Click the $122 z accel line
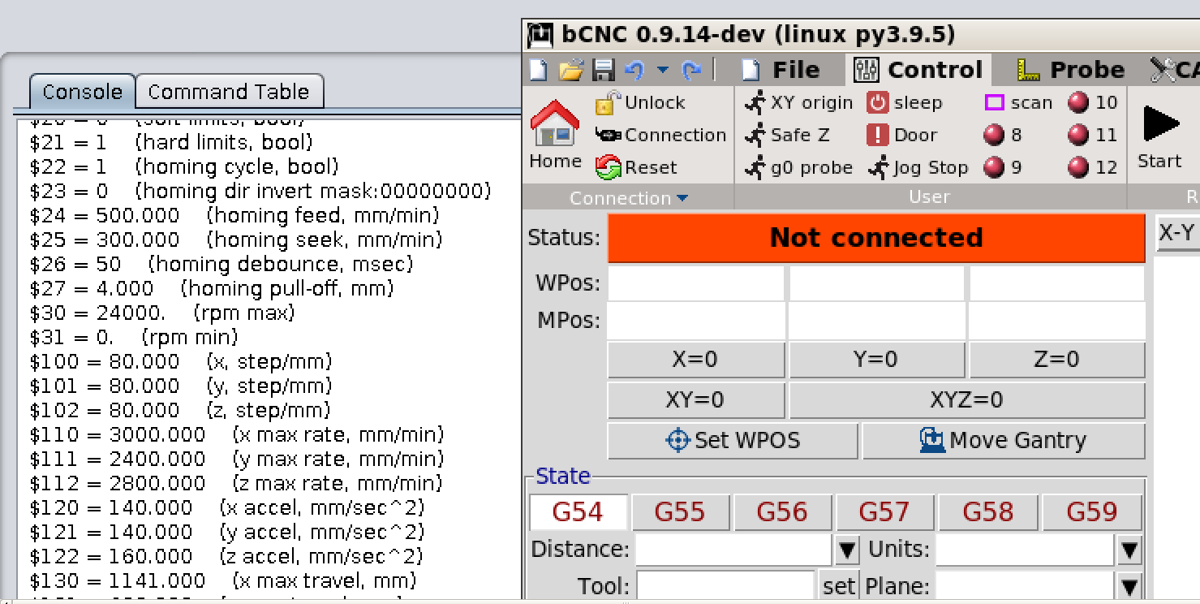 pyautogui.click(x=227, y=557)
